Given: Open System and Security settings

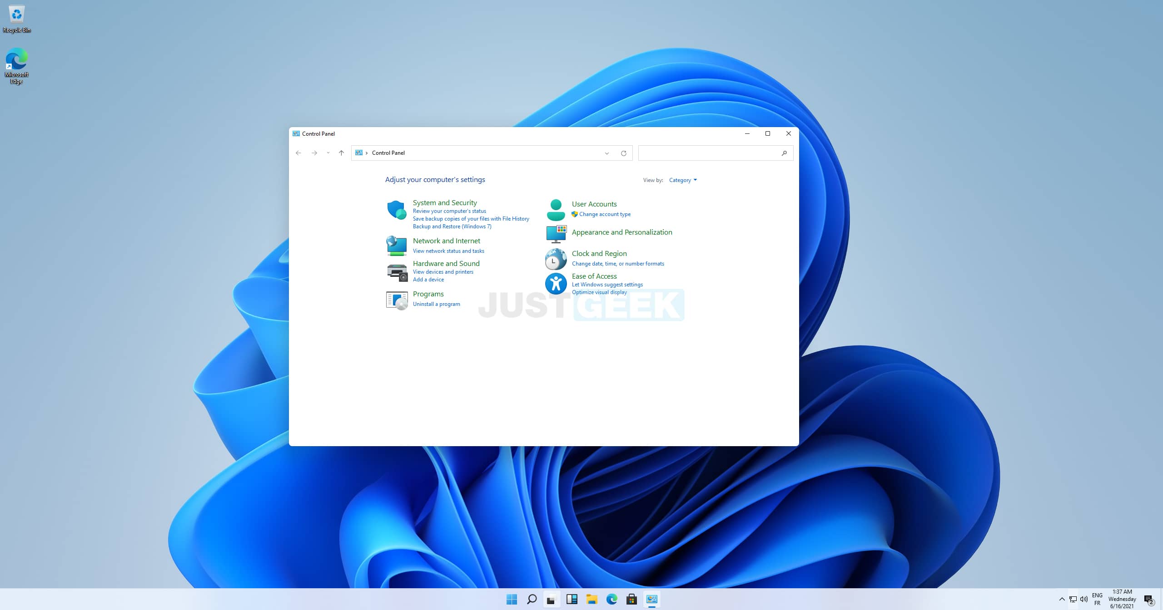Looking at the screenshot, I should [x=445, y=202].
